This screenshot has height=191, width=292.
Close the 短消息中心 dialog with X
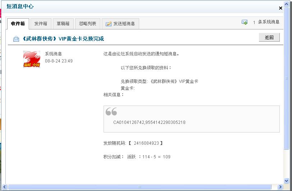(x=280, y=8)
